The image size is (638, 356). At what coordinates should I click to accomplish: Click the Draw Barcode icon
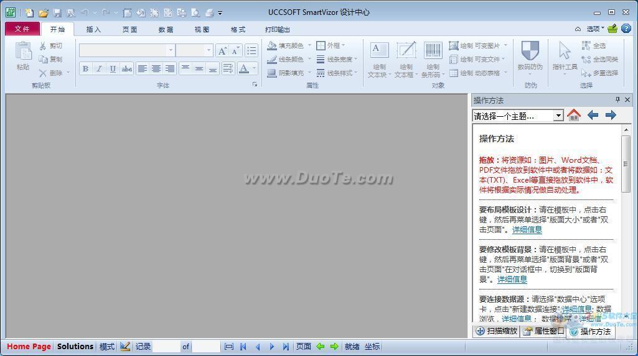click(433, 50)
